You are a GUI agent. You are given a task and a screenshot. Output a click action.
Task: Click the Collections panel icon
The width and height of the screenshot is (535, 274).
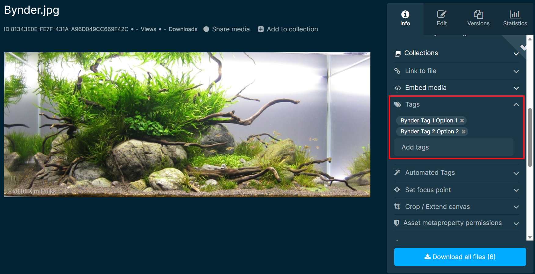(397, 54)
